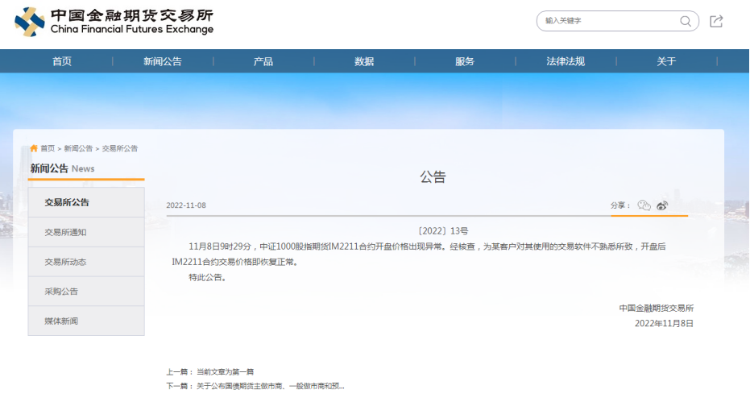The image size is (750, 406).
Task: Click the China Financial Futures Exchange logo
Action: [114, 22]
